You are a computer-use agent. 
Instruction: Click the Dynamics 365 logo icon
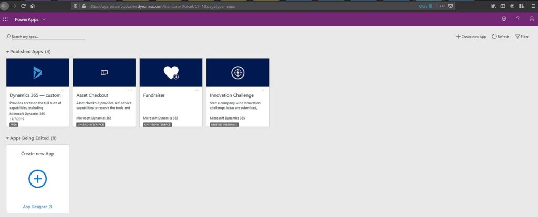pyautogui.click(x=37, y=73)
